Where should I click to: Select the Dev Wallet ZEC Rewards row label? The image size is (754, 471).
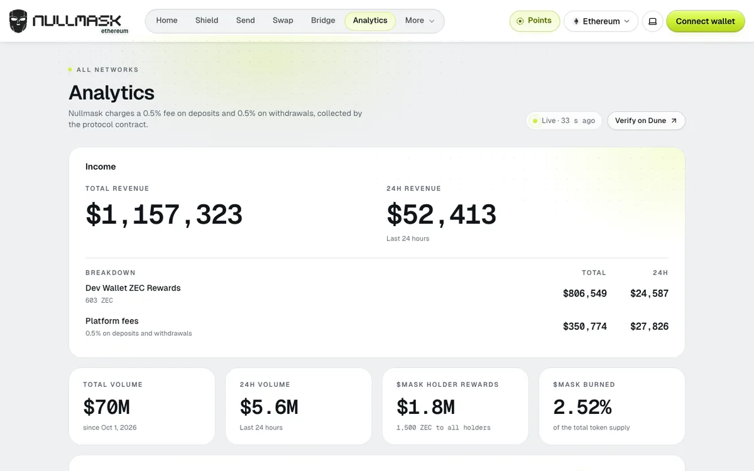[133, 288]
